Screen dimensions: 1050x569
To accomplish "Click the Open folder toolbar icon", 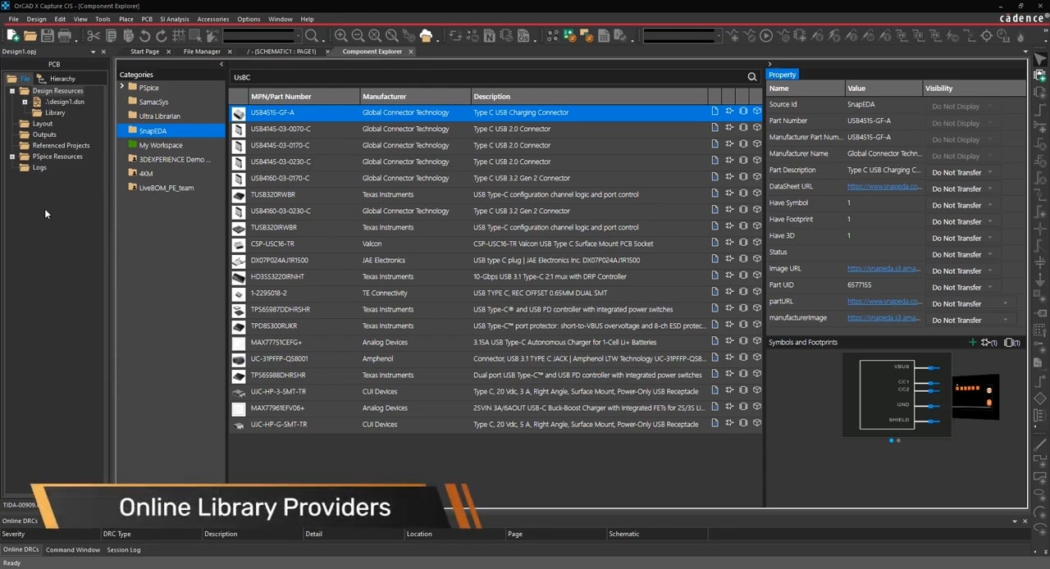I will click(x=30, y=35).
